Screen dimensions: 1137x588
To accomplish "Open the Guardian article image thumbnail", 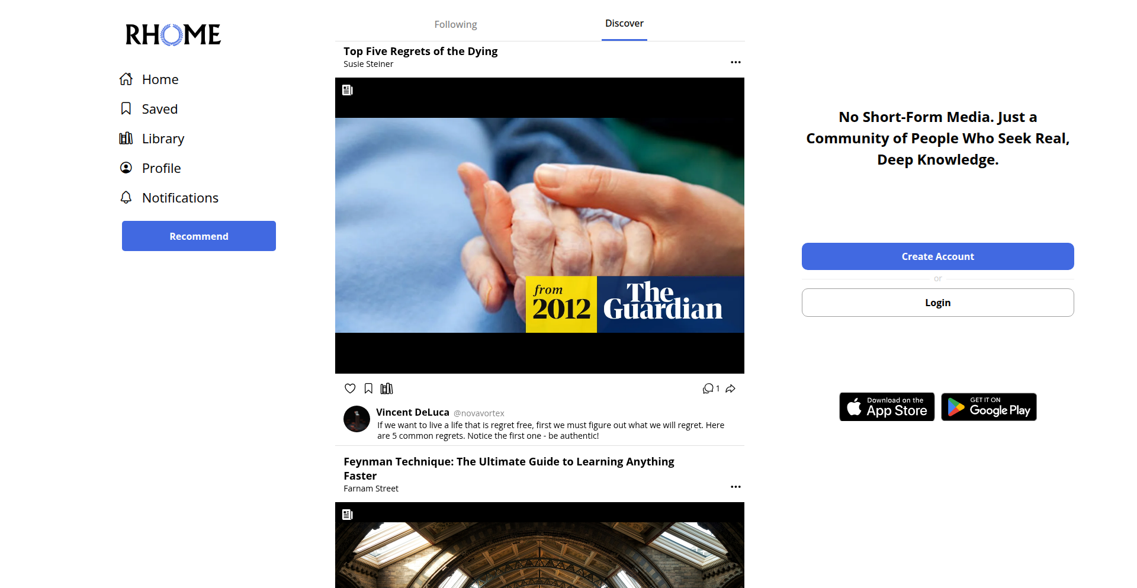I will click(539, 226).
